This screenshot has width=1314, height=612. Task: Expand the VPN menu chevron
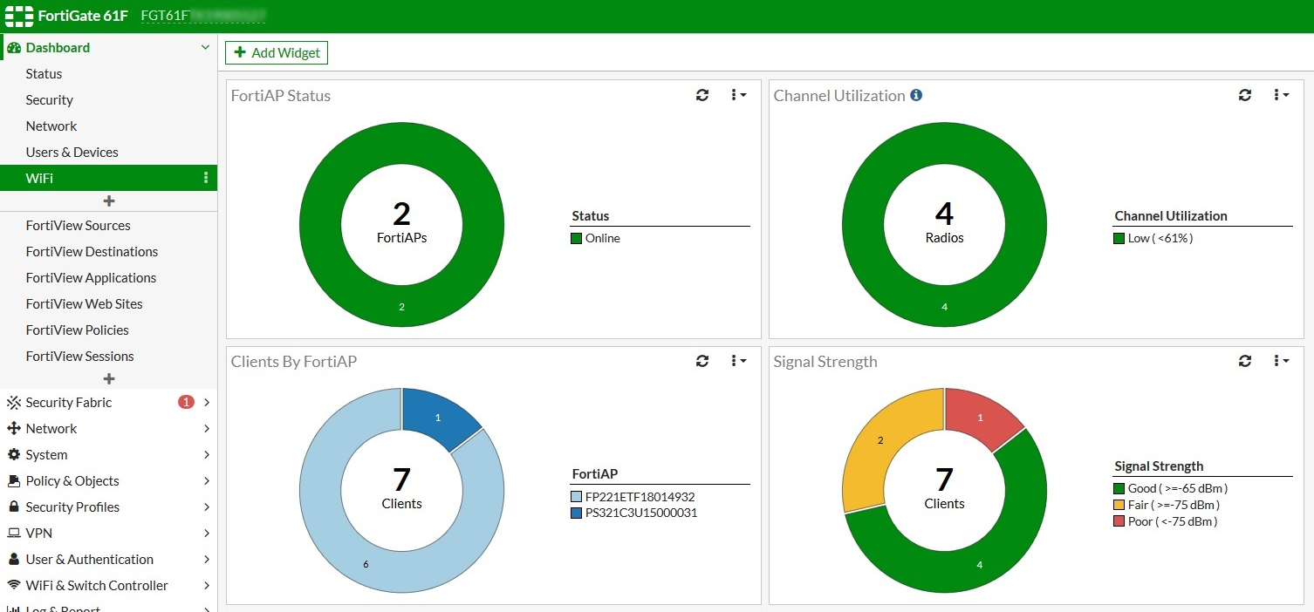207,534
